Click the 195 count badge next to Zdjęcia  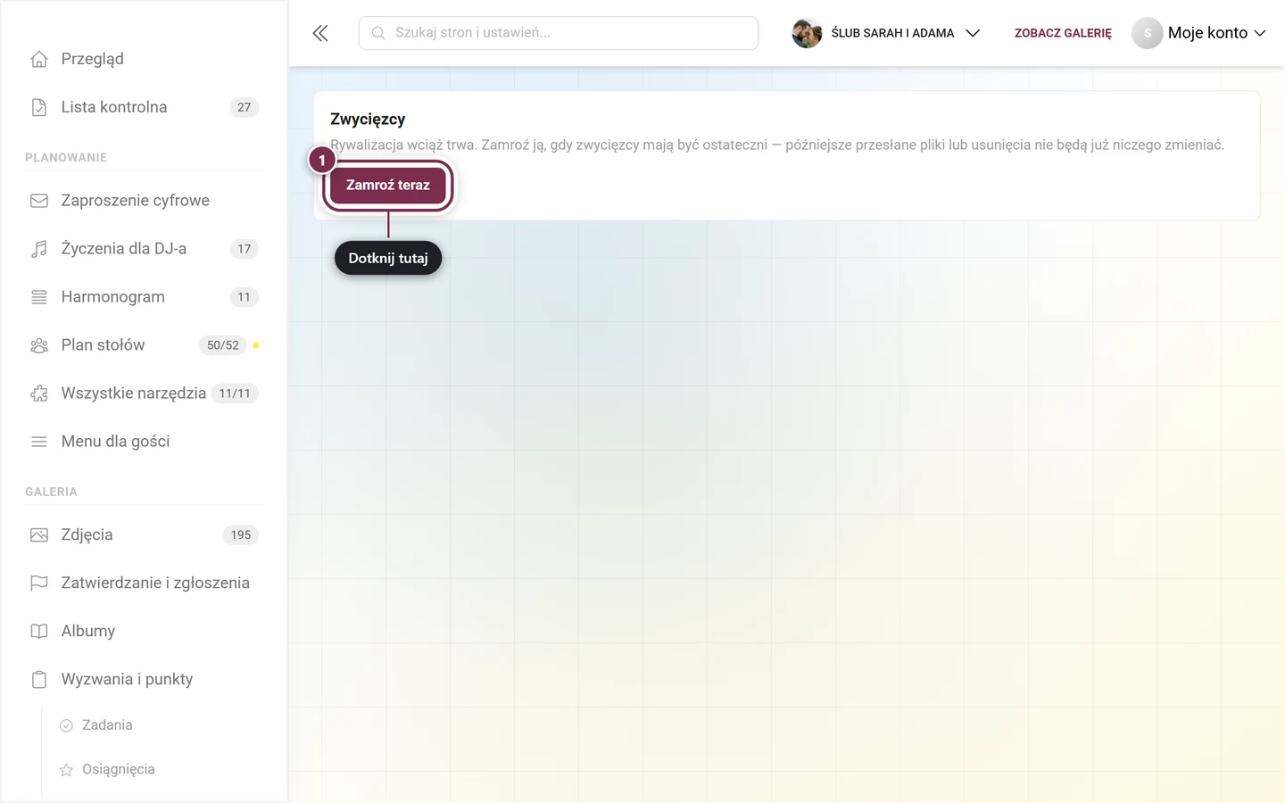pos(241,535)
